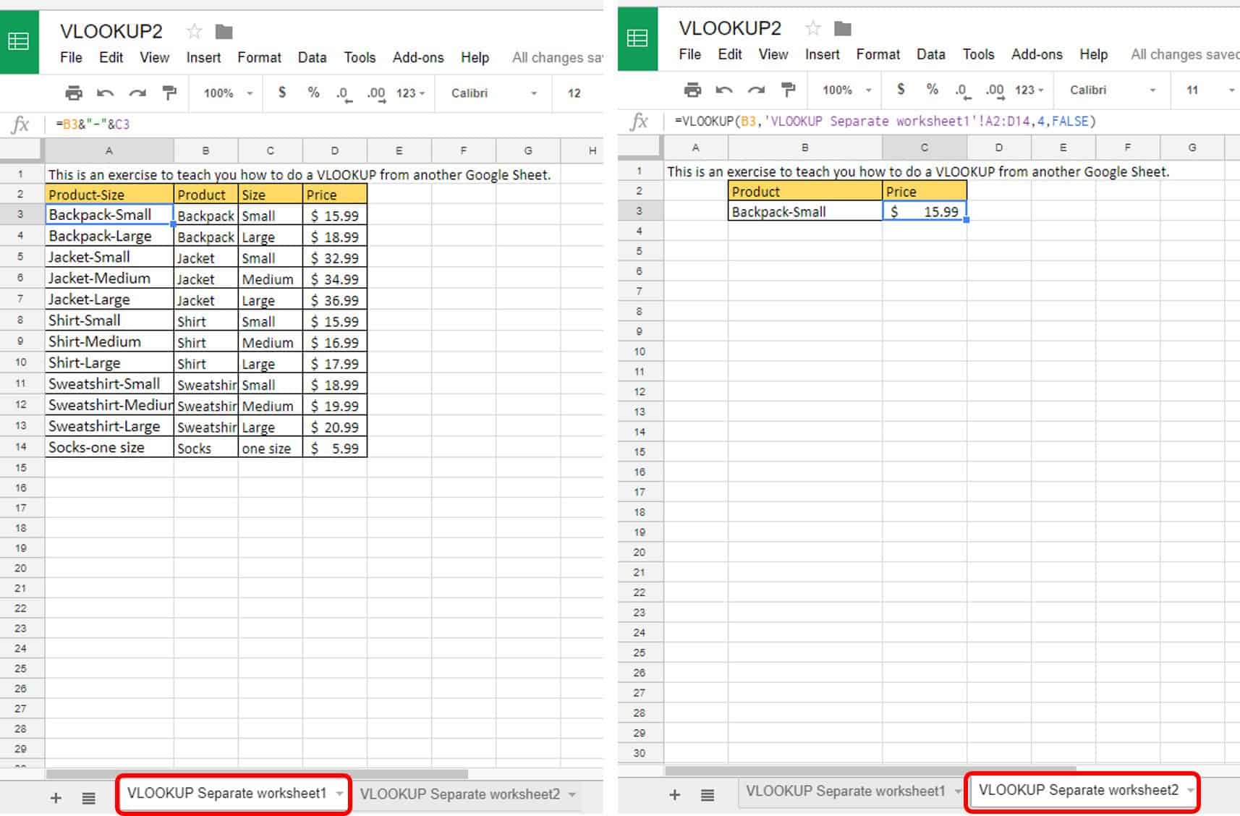Viewport: 1240px width, 816px height.
Task: Select column B header in the right window
Action: (x=805, y=148)
